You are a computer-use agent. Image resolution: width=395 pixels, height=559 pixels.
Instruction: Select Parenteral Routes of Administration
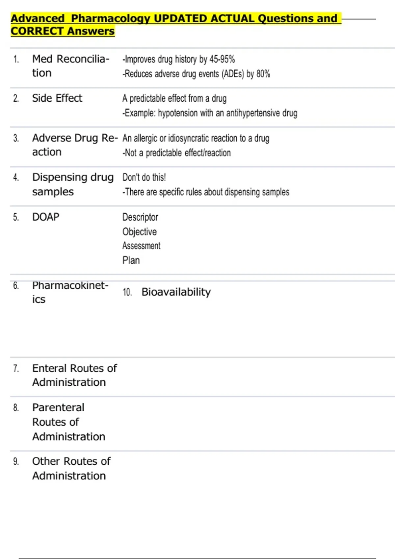click(x=69, y=422)
